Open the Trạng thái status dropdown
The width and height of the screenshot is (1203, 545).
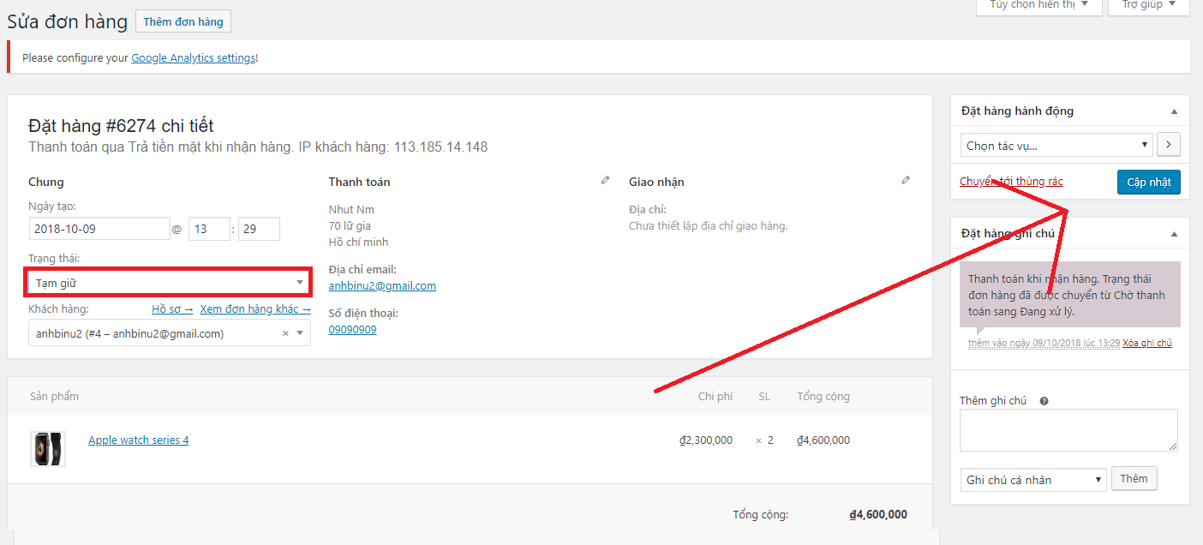[168, 283]
